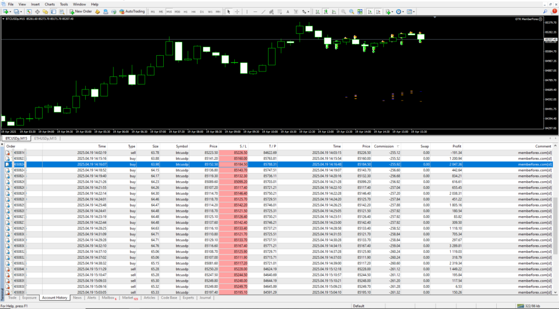Open the new chart dropdown arrow
Image resolution: width=559 pixels, height=309 pixels.
11,11
